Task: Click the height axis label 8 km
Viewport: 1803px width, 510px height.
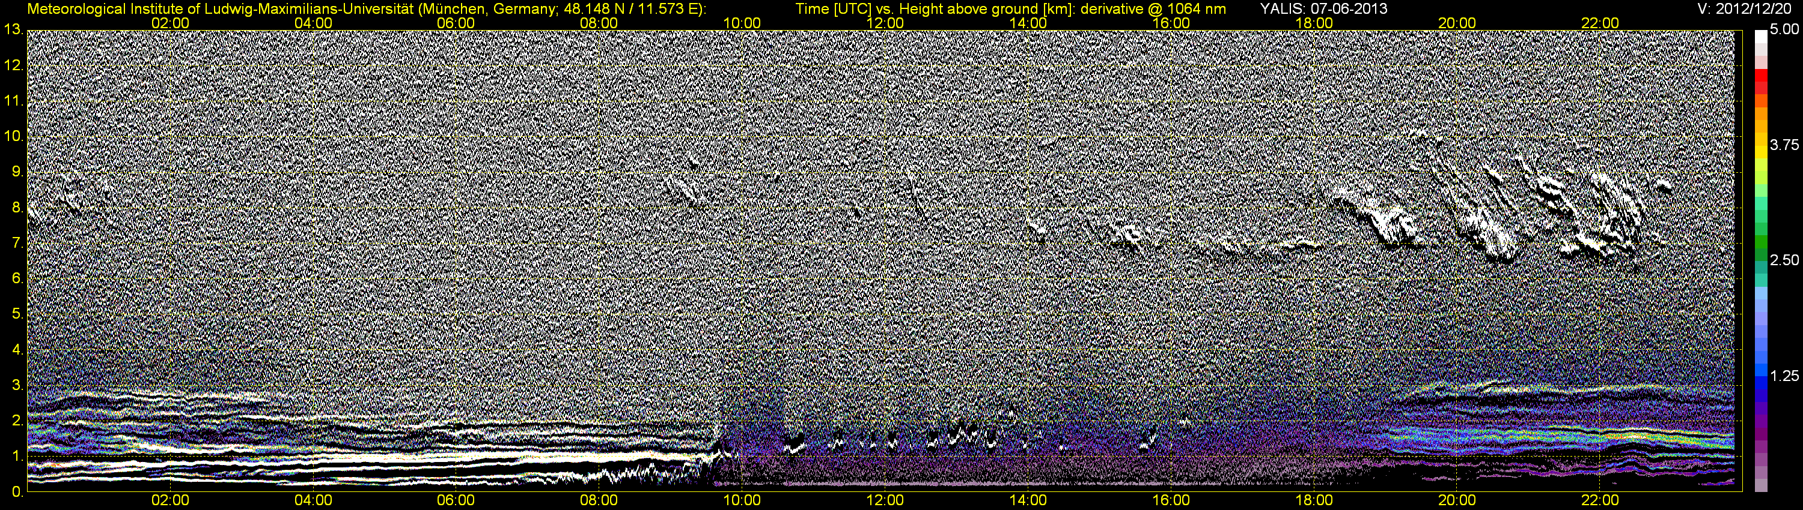Action: point(17,208)
